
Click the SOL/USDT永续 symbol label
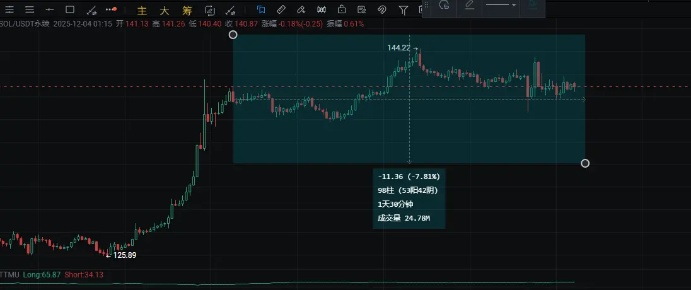(x=25, y=24)
